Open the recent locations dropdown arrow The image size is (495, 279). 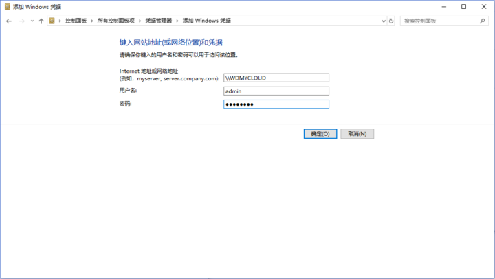tap(32, 21)
